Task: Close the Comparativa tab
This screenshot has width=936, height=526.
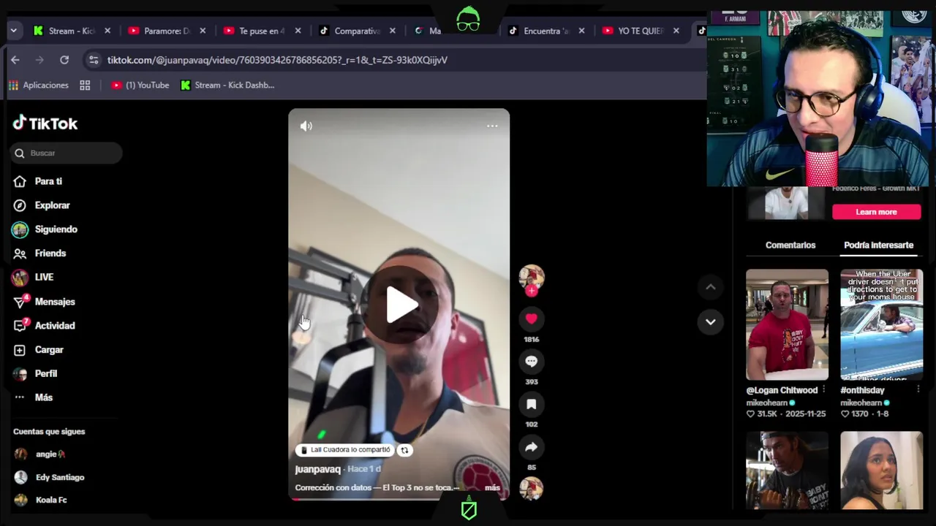Action: click(x=393, y=31)
